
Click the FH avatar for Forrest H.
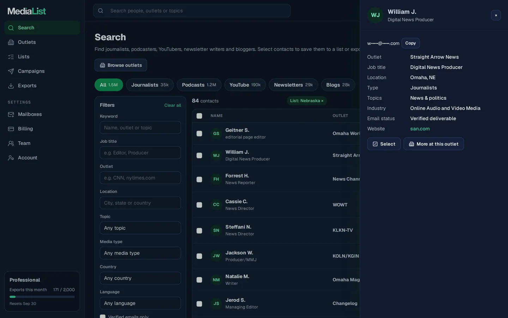pyautogui.click(x=216, y=179)
